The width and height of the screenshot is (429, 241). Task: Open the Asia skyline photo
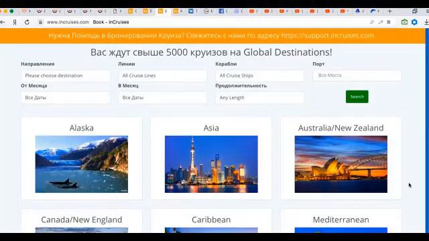(x=211, y=164)
